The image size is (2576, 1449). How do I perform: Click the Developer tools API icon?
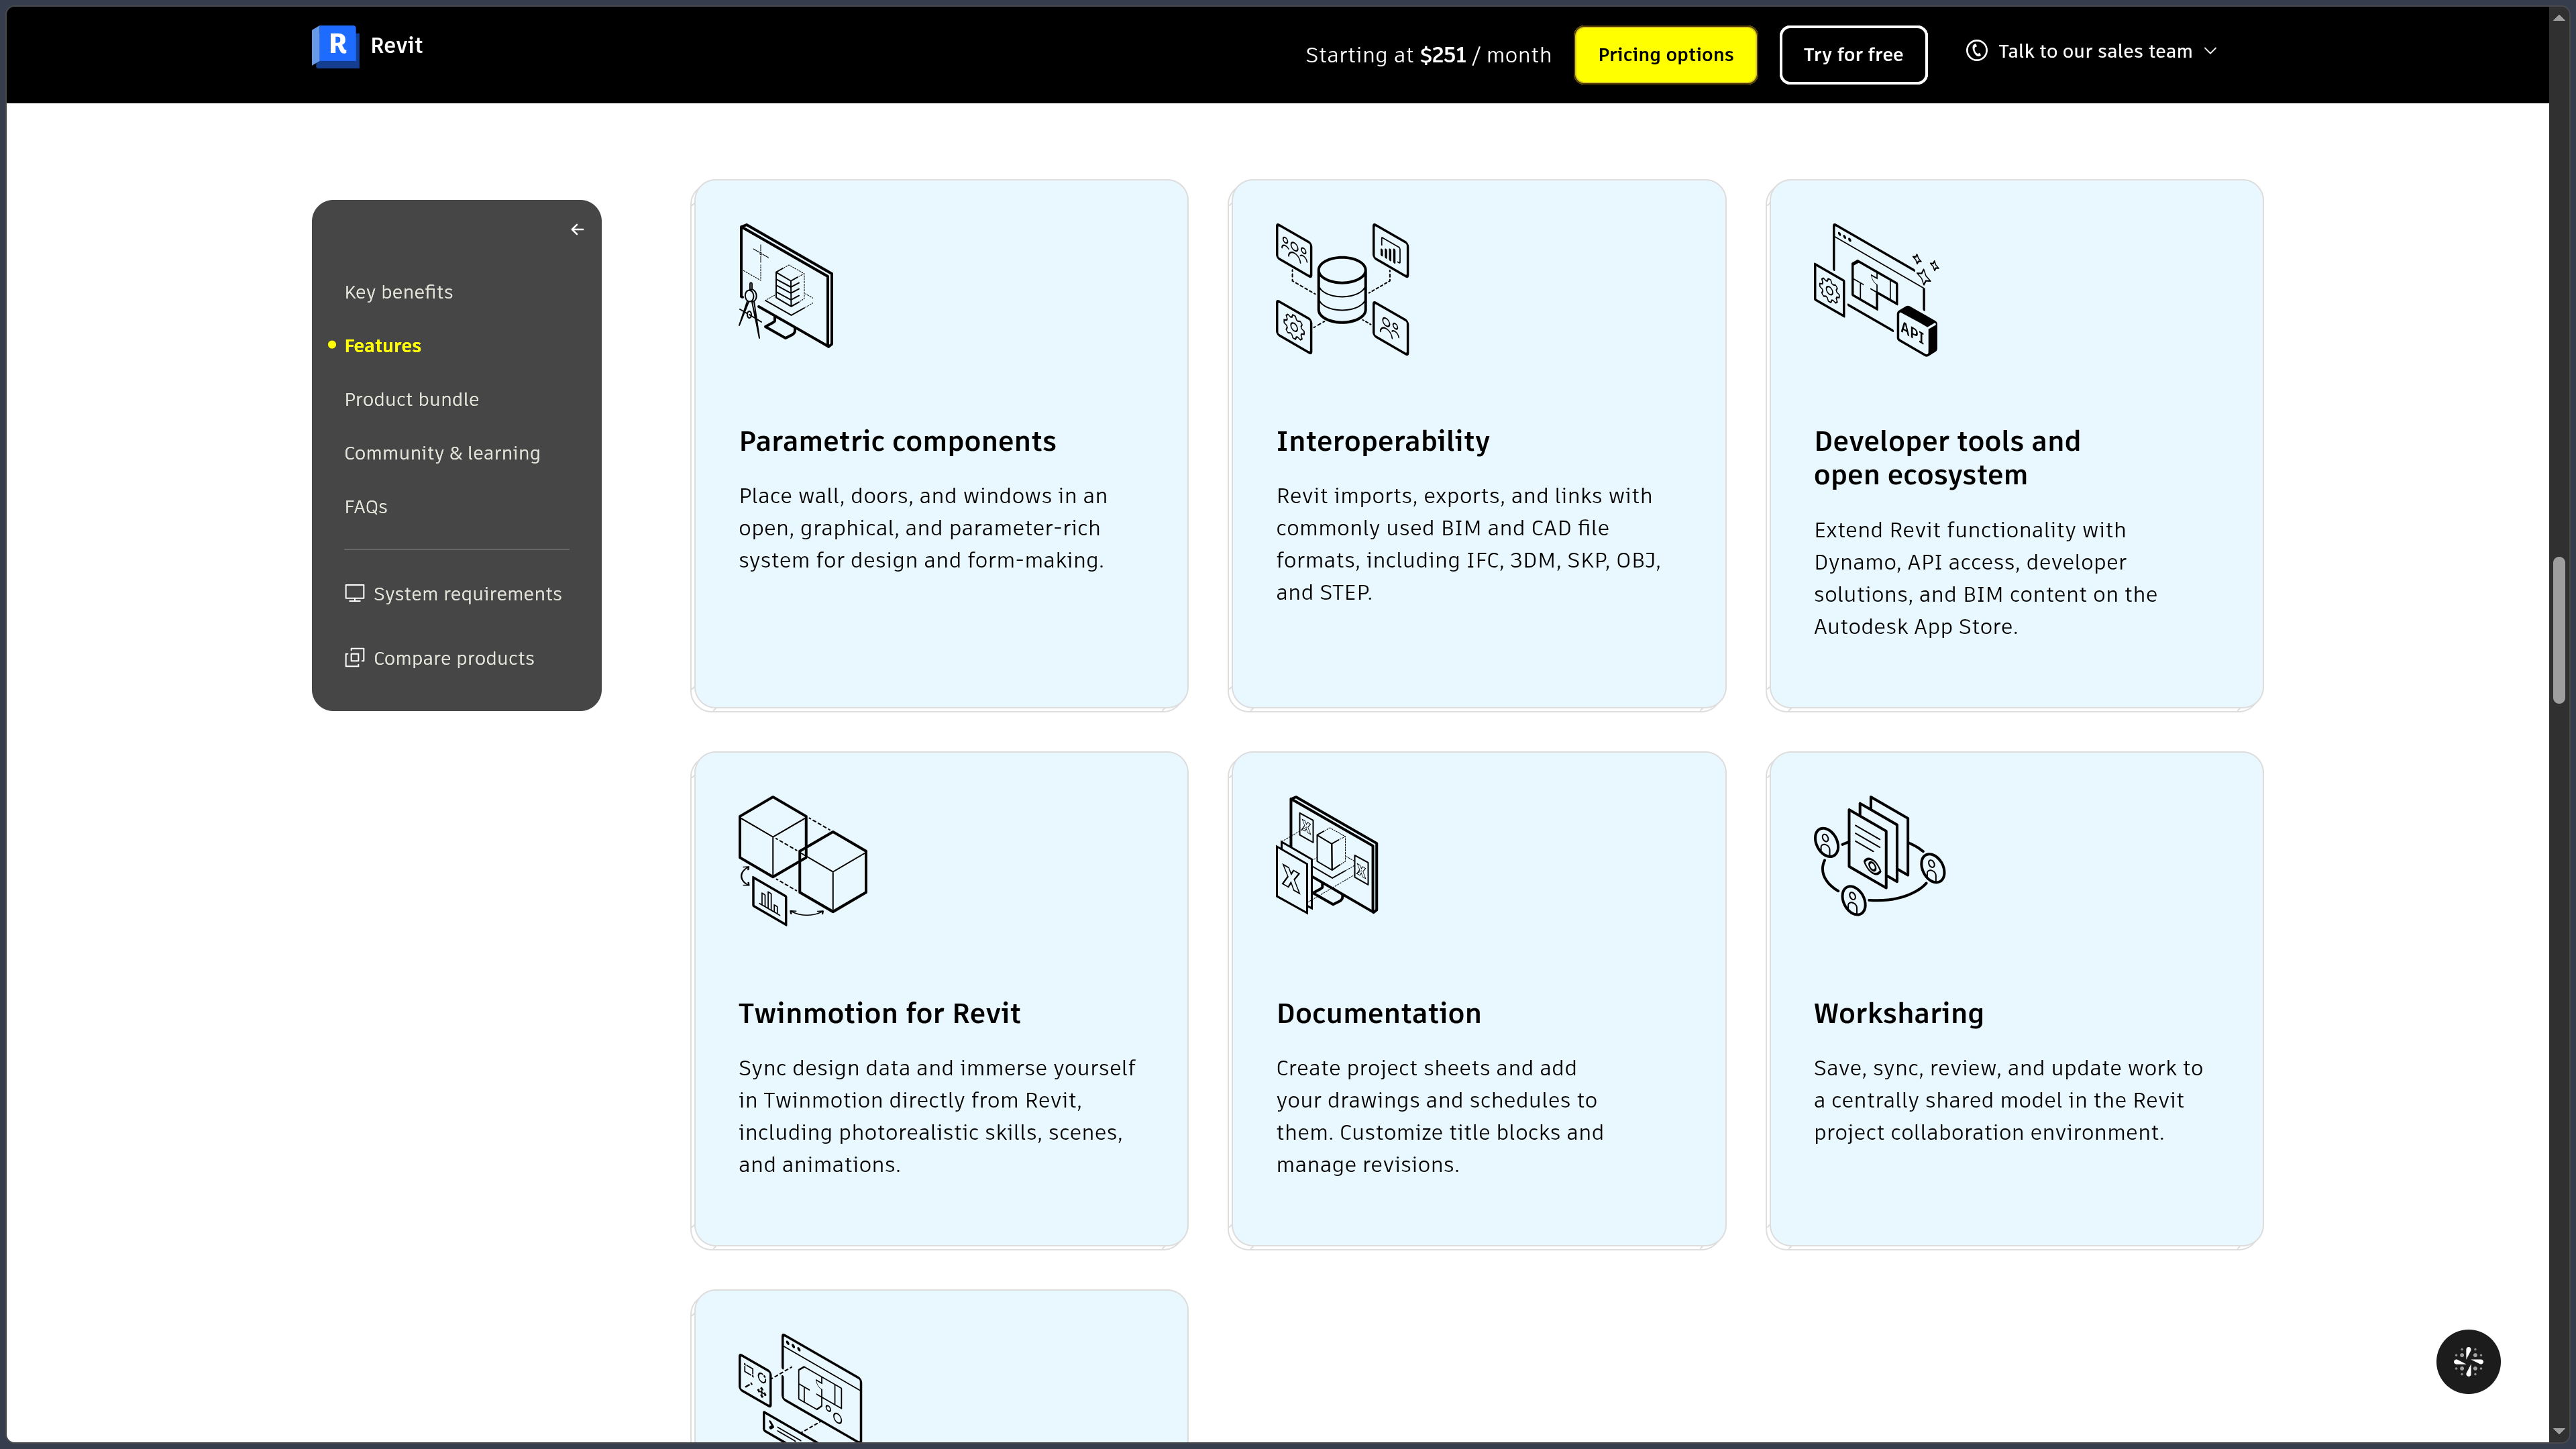[1876, 290]
